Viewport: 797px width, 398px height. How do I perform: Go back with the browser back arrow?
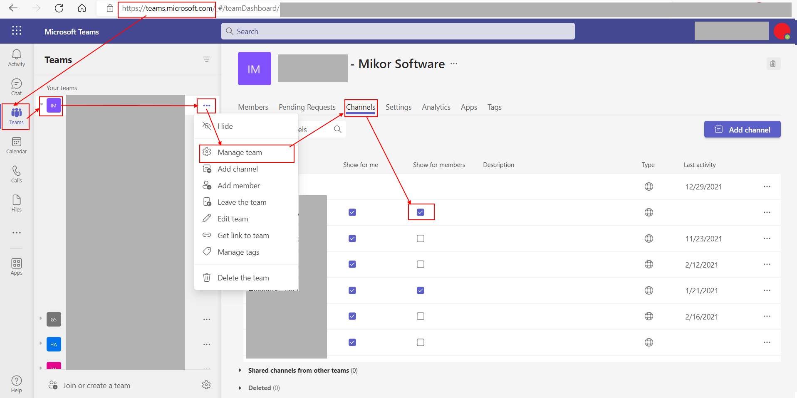point(13,8)
